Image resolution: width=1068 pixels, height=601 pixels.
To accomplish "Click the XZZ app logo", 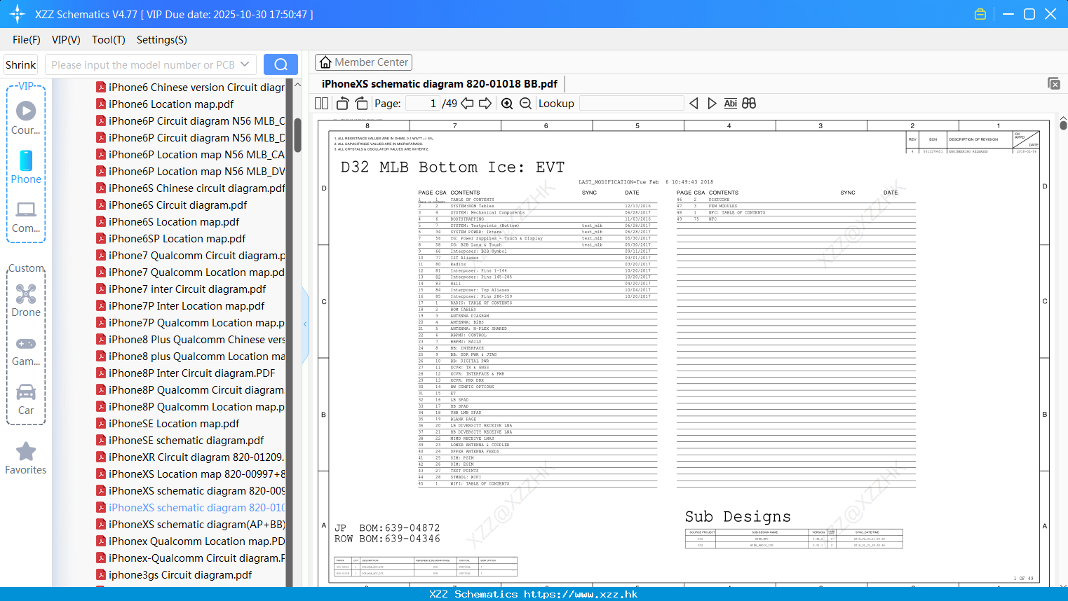I will (18, 14).
